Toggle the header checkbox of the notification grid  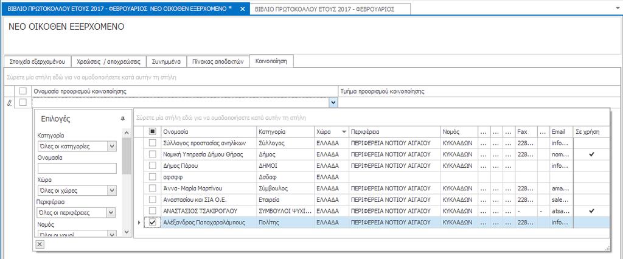(x=23, y=91)
